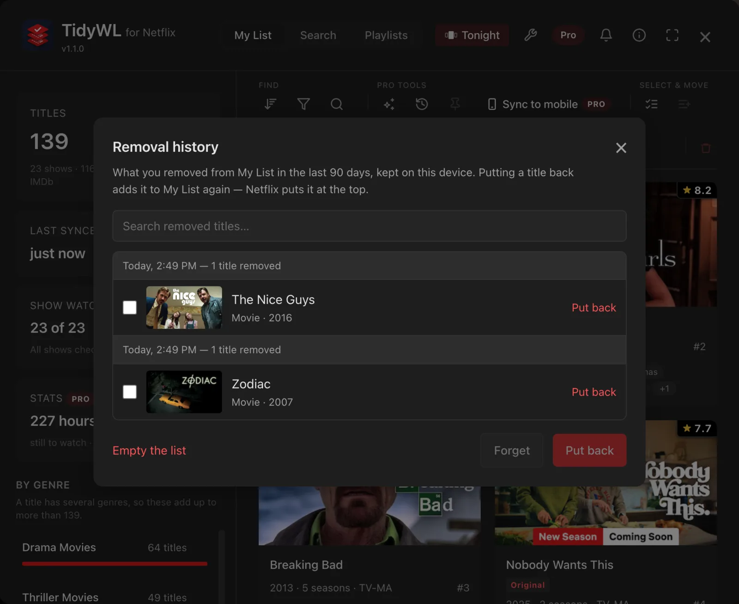Open the filter funnel icon
Image resolution: width=739 pixels, height=604 pixels.
point(303,104)
